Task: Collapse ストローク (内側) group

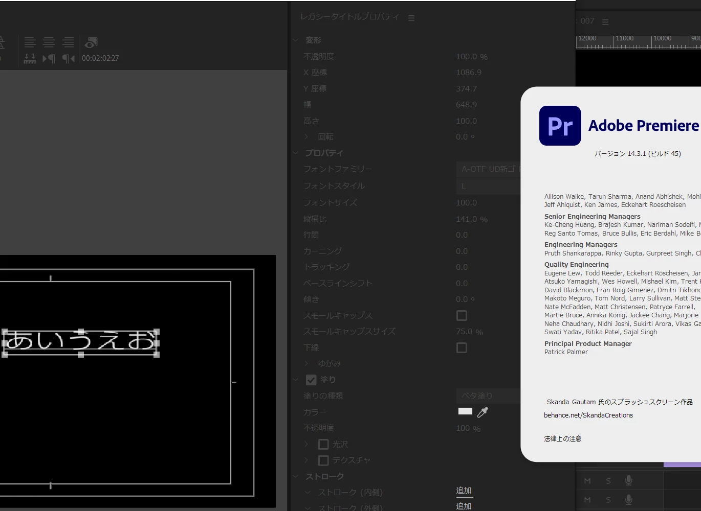Action: click(308, 493)
